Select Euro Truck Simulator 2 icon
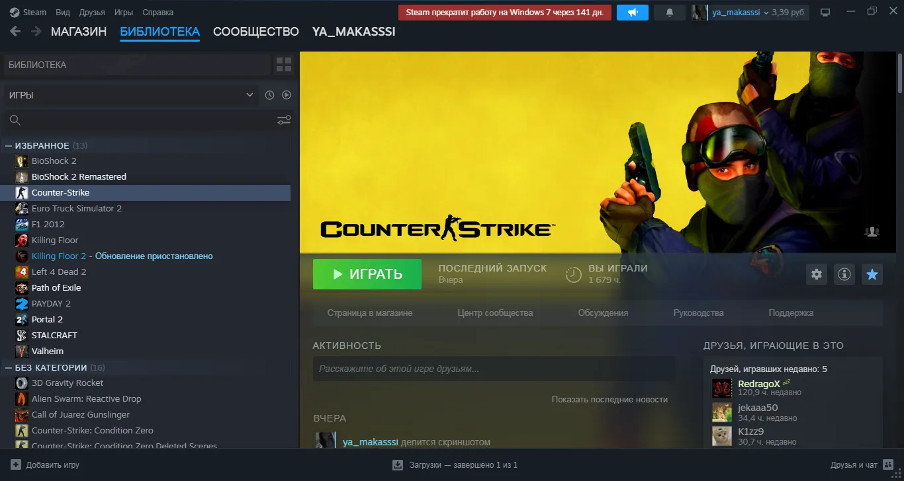The width and height of the screenshot is (904, 481). (22, 208)
